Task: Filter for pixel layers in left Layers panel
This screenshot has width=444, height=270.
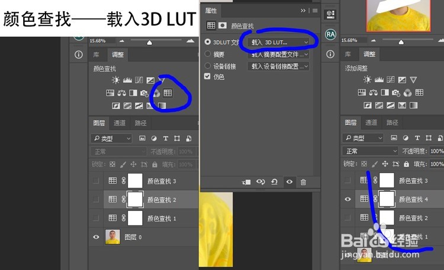Action: (142, 139)
